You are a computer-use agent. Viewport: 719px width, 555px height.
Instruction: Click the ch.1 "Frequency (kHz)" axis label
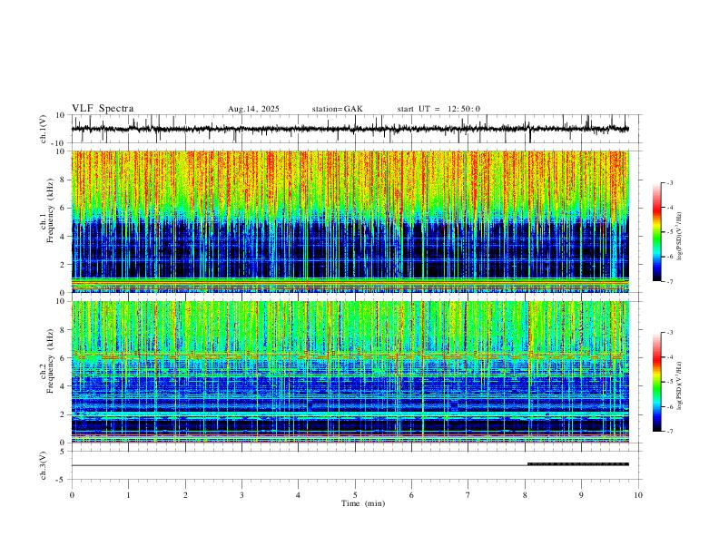50,210
